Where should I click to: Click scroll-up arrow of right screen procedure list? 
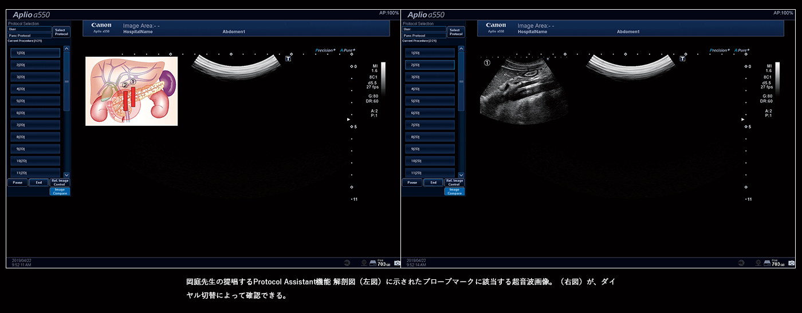[461, 49]
